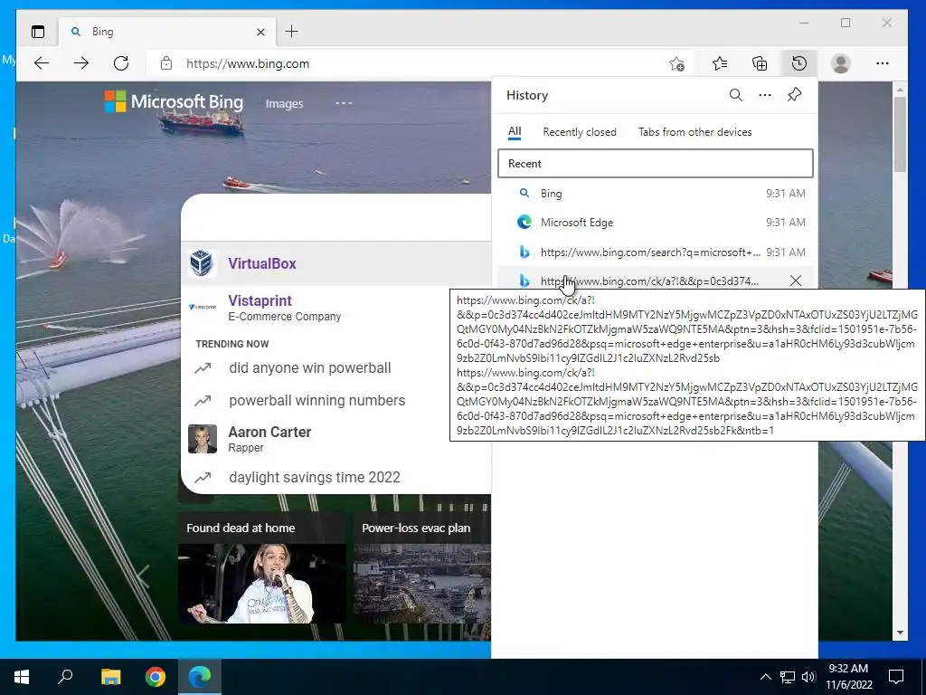Launch Google Chrome from taskbar
Screen dimensions: 926x695
156,677
